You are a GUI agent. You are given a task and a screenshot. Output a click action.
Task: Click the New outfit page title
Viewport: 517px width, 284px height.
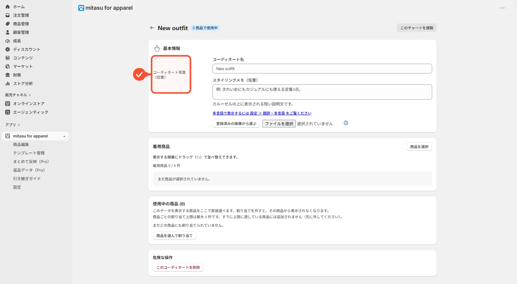pos(173,28)
